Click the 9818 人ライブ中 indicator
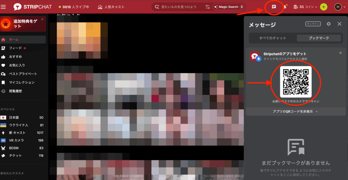The height and width of the screenshot is (180, 348). [74, 7]
